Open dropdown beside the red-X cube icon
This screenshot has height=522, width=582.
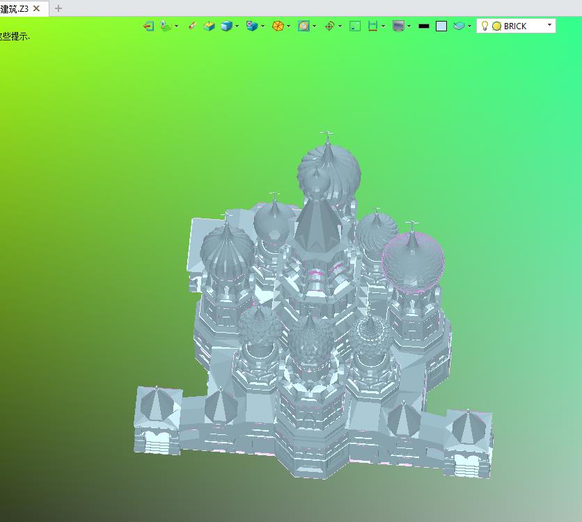point(262,26)
